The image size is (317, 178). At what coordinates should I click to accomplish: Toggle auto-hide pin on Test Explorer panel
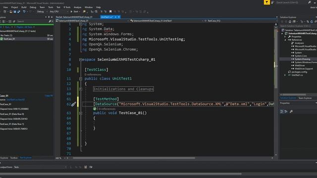[x=49, y=17]
